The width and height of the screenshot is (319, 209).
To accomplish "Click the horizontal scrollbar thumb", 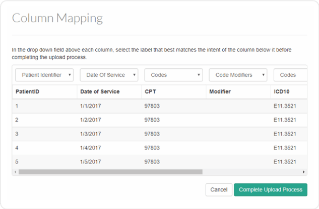I will pos(111,172).
